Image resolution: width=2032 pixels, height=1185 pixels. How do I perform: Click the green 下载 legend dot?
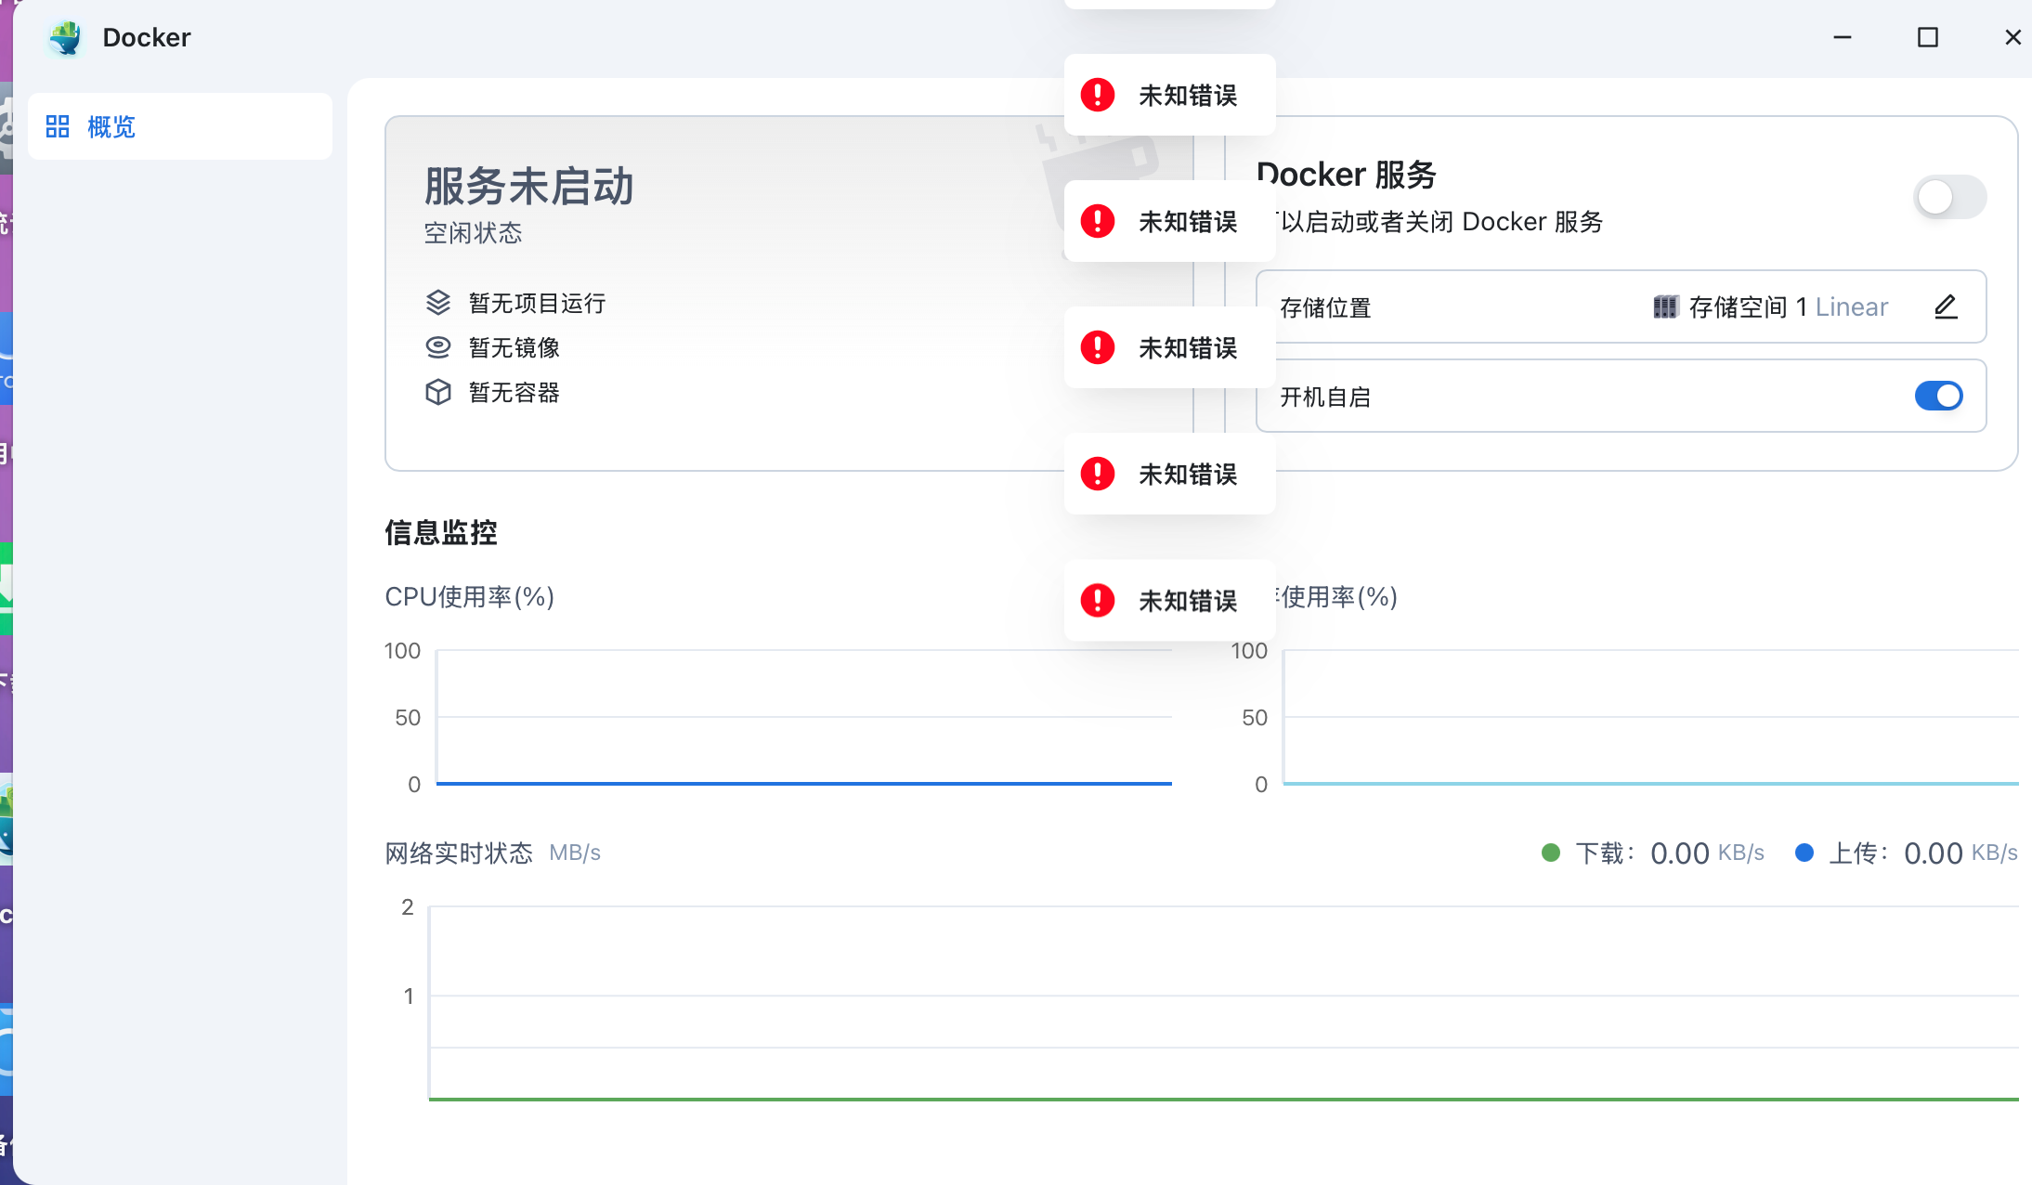(1551, 853)
